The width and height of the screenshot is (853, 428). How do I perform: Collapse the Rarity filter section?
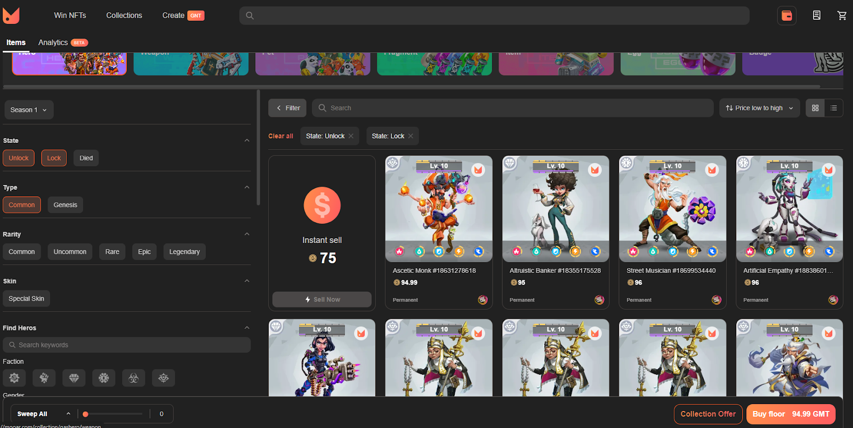tap(247, 235)
